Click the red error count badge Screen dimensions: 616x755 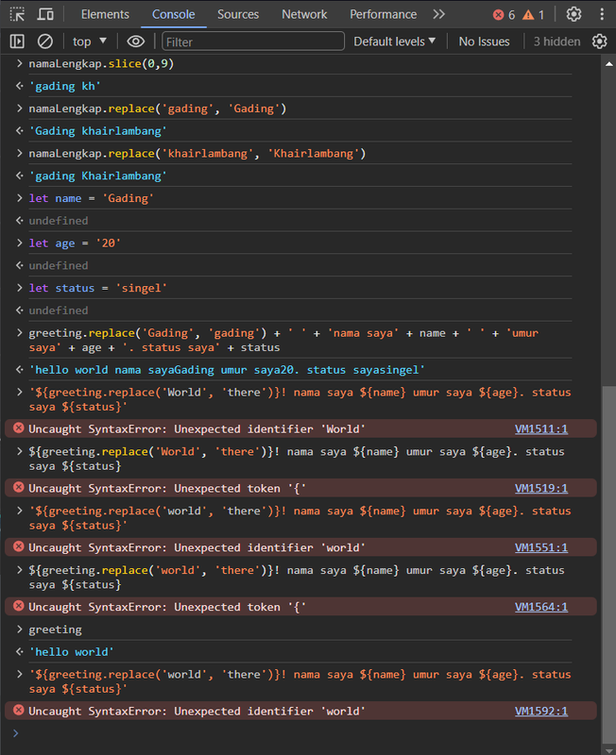point(505,15)
